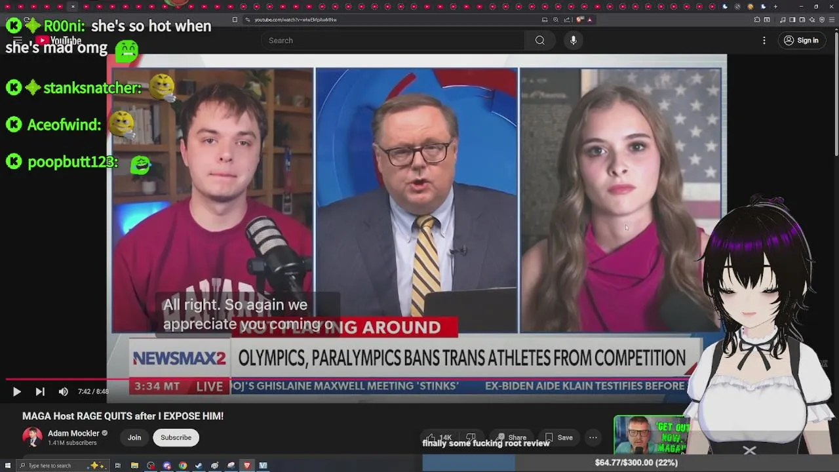This screenshot has height=472, width=839.
Task: Open the media control music note icon
Action: point(783,20)
